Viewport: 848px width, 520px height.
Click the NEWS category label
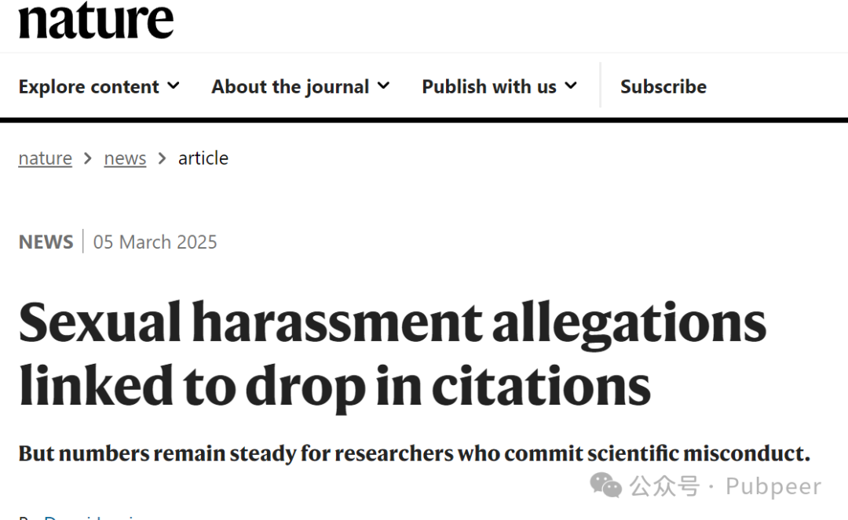coord(46,242)
